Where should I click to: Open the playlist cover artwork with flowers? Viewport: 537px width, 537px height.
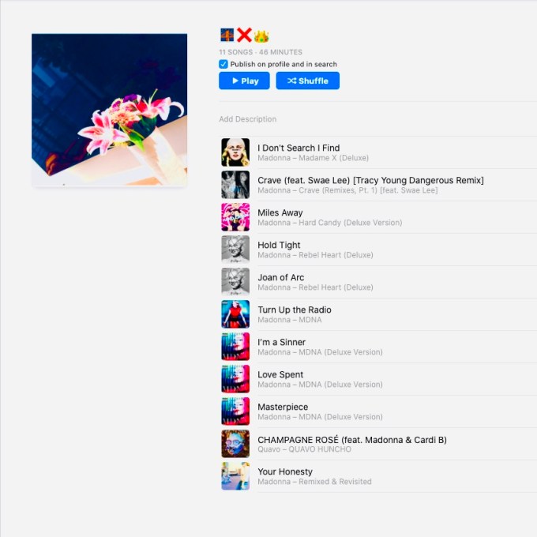click(109, 110)
